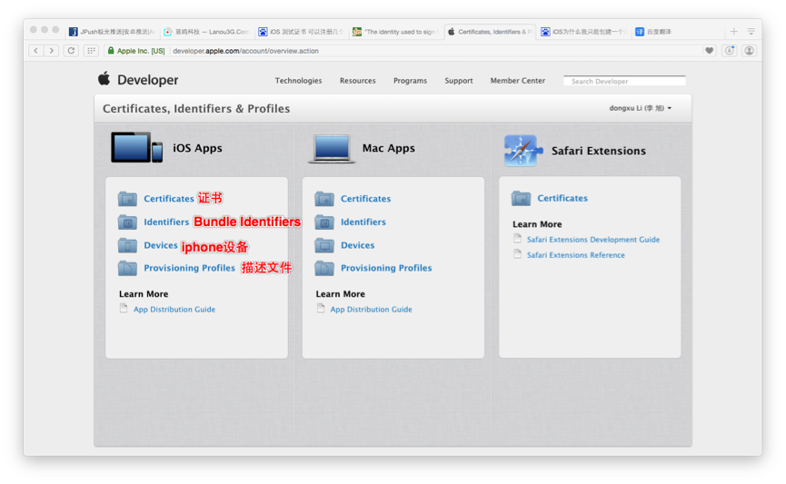Open the downloads icon in toolbar
Image resolution: width=786 pixels, height=484 pixels.
[x=730, y=51]
